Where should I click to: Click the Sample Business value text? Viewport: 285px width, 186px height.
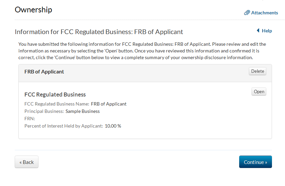pyautogui.click(x=83, y=111)
